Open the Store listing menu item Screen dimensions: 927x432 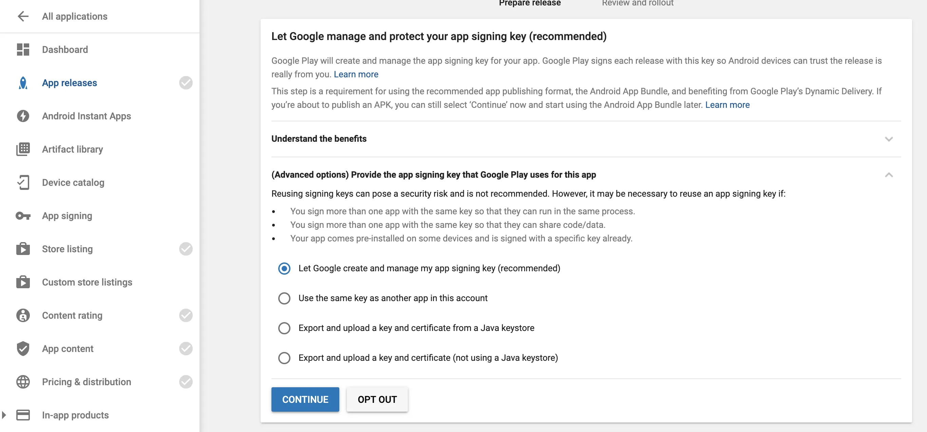pyautogui.click(x=67, y=249)
